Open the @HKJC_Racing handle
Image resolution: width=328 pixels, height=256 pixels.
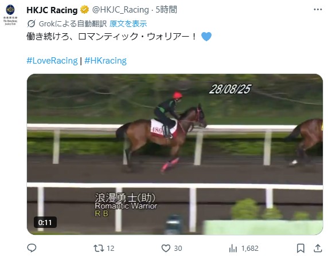pyautogui.click(x=120, y=10)
